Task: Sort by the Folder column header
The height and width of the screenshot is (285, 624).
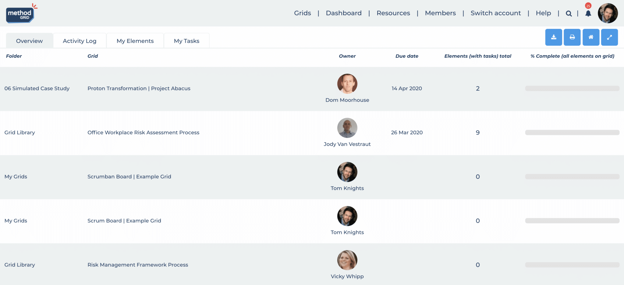Action: click(14, 56)
